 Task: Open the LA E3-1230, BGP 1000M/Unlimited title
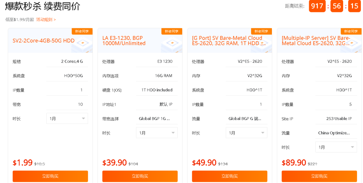tap(124, 41)
